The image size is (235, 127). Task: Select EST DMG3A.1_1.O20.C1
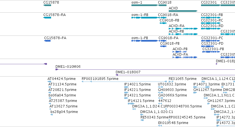coord(142,115)
